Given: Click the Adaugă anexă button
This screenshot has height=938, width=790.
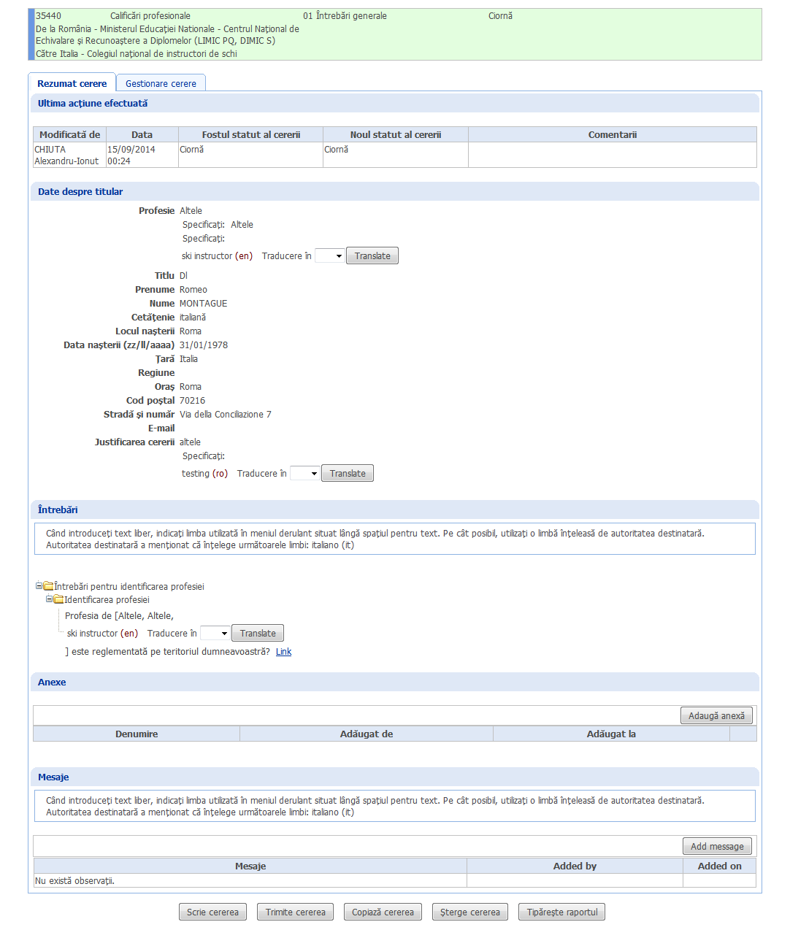Looking at the screenshot, I should pyautogui.click(x=716, y=716).
